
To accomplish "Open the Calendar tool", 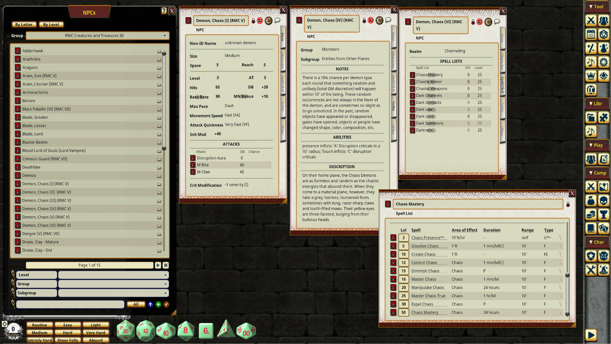I will point(591,34).
